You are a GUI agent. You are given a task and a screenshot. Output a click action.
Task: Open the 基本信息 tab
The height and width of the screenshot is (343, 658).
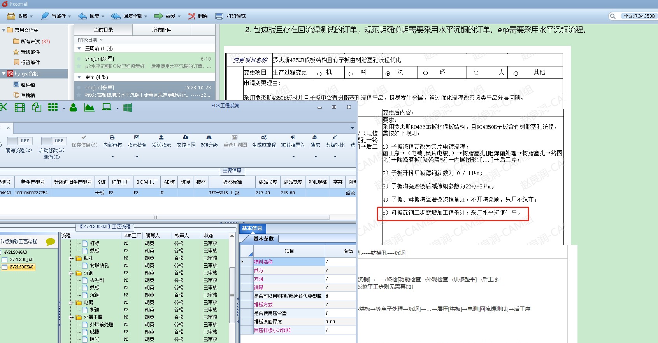tap(252, 228)
